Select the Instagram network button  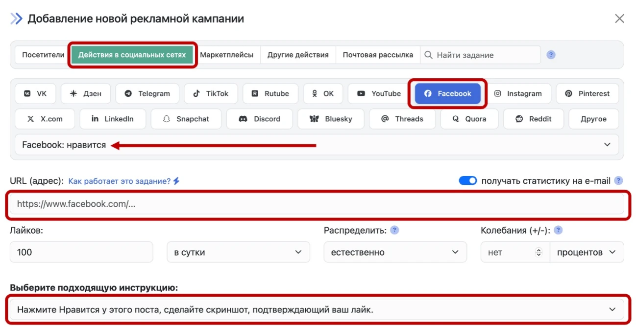pyautogui.click(x=518, y=93)
